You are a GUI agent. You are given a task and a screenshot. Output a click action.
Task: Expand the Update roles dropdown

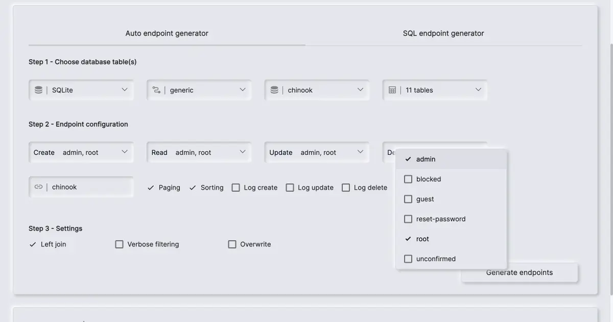[317, 152]
